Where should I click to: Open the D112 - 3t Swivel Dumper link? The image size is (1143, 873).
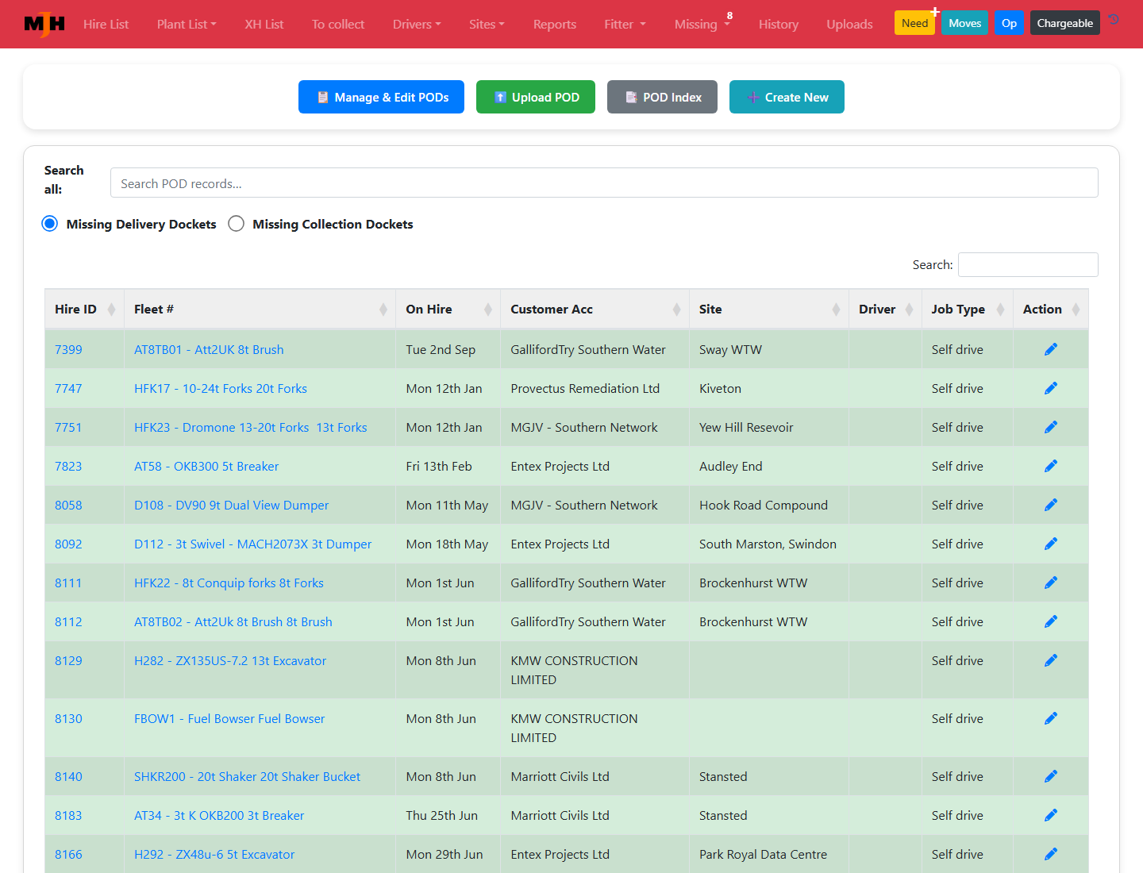tap(252, 544)
